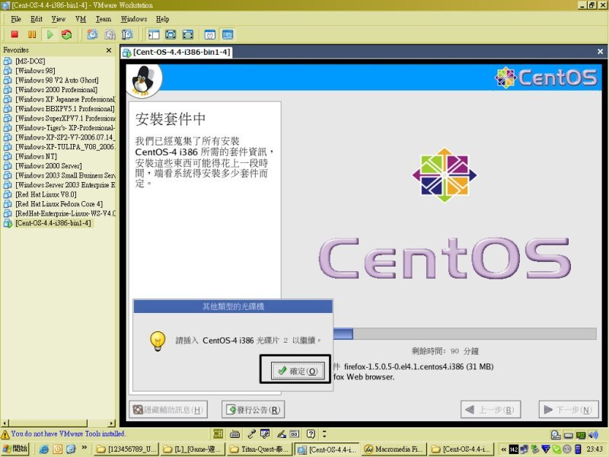Switch to Macromedia Fi... taskbar window

pyautogui.click(x=394, y=449)
